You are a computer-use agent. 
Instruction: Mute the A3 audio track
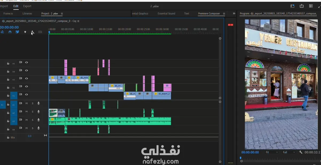[26, 120]
